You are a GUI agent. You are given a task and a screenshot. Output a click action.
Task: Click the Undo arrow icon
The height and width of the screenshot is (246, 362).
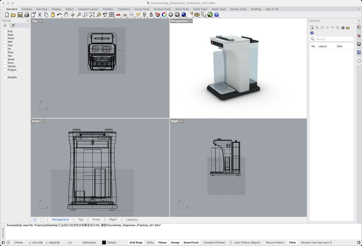click(x=59, y=15)
